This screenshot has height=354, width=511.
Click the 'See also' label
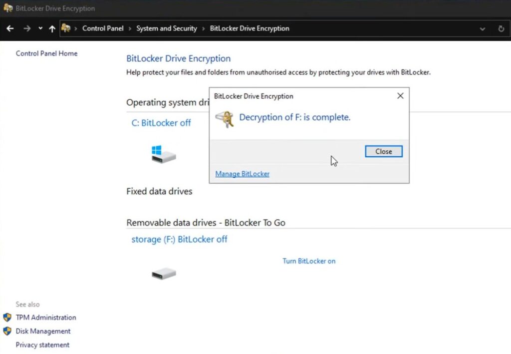pyautogui.click(x=28, y=305)
